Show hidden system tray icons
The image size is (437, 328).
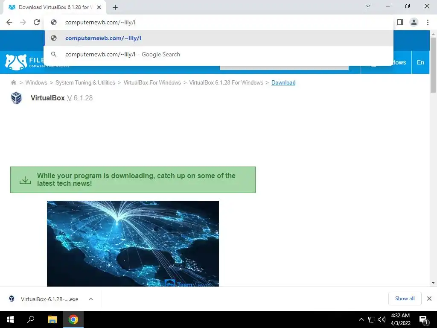(361, 319)
